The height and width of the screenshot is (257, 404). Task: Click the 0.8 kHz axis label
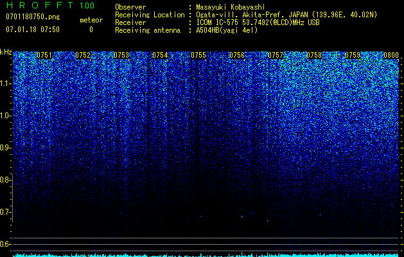pyautogui.click(x=5, y=180)
